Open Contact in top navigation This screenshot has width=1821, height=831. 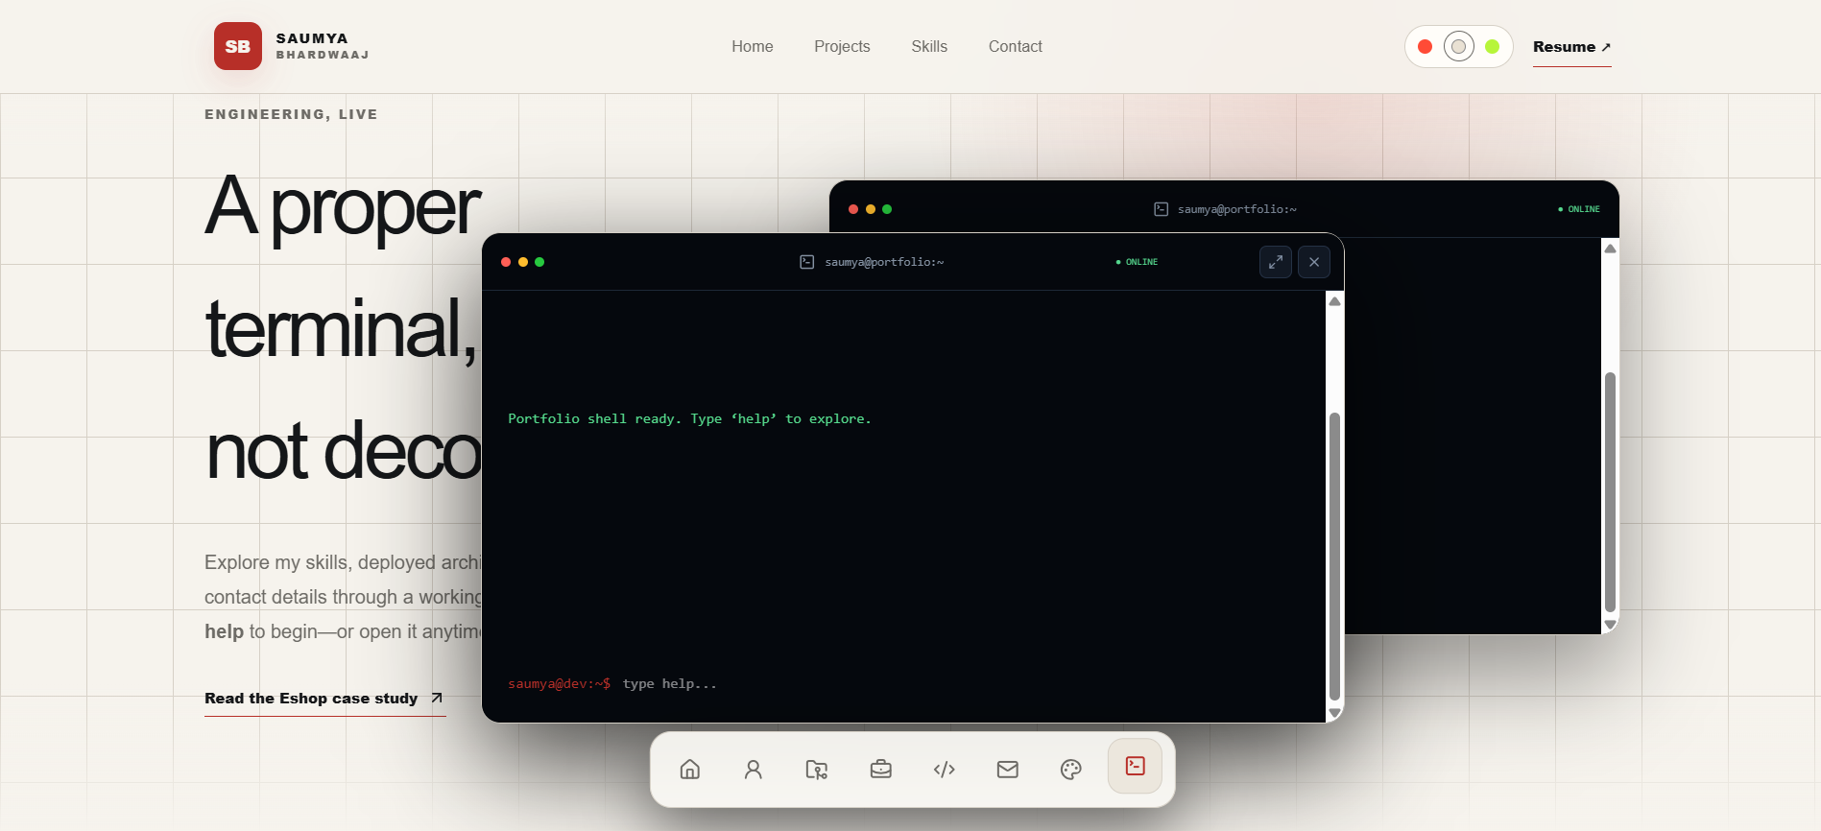pos(1016,46)
